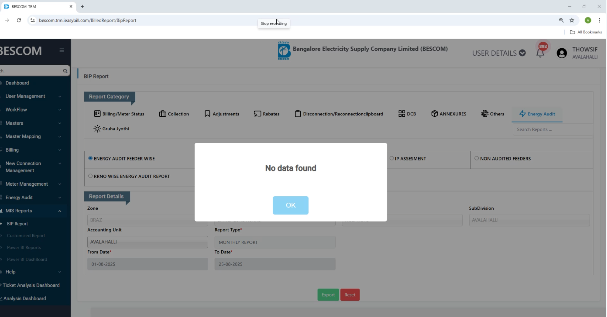Open the sidebar hamburger menu icon
The image size is (607, 317).
tap(62, 50)
